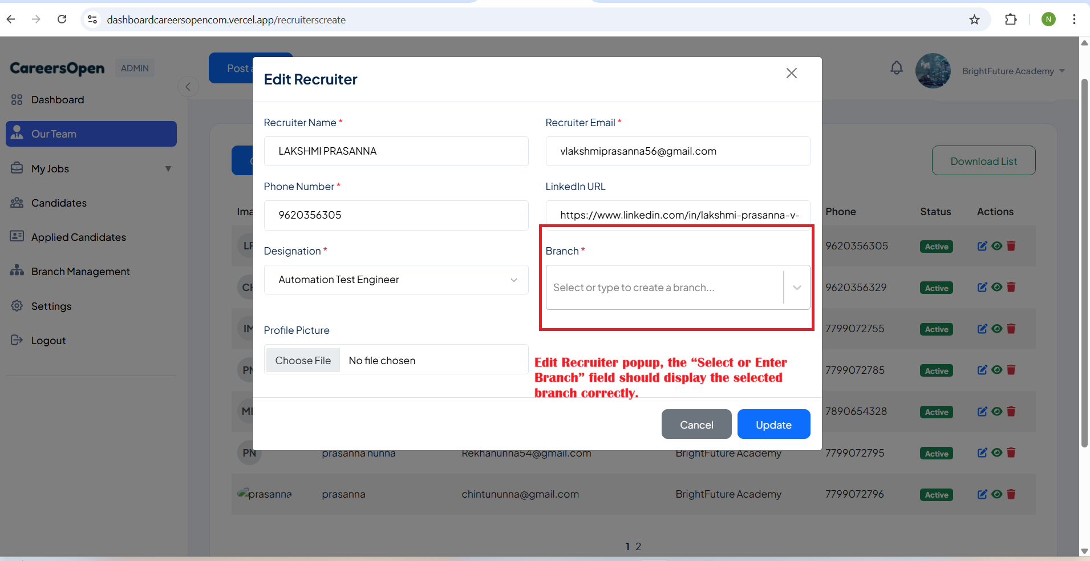Delete recruiter with phone 7799072796
Screen dimensions: 1090x561
(x=1011, y=494)
